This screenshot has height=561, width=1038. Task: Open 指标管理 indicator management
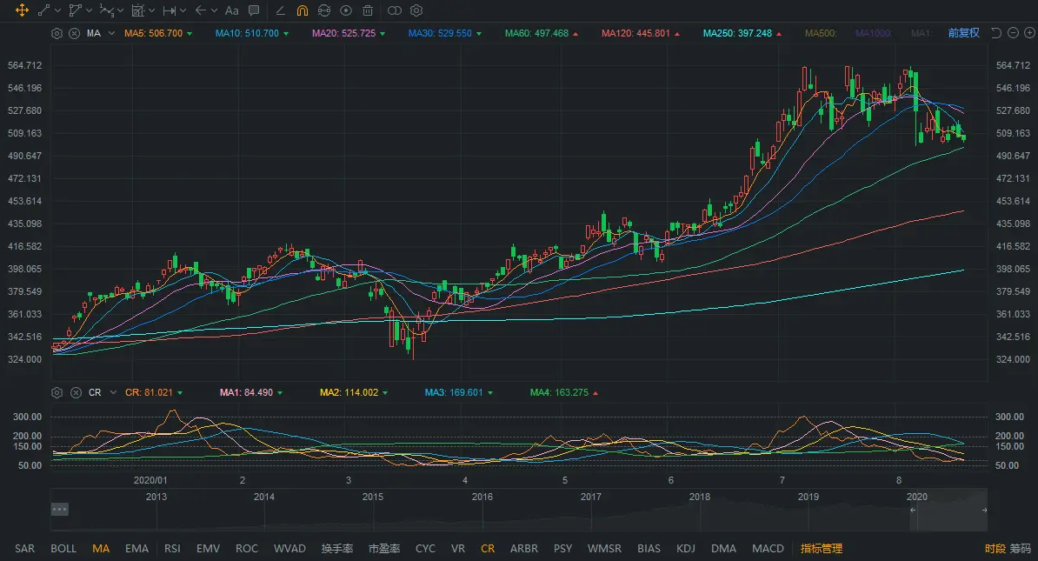click(822, 549)
